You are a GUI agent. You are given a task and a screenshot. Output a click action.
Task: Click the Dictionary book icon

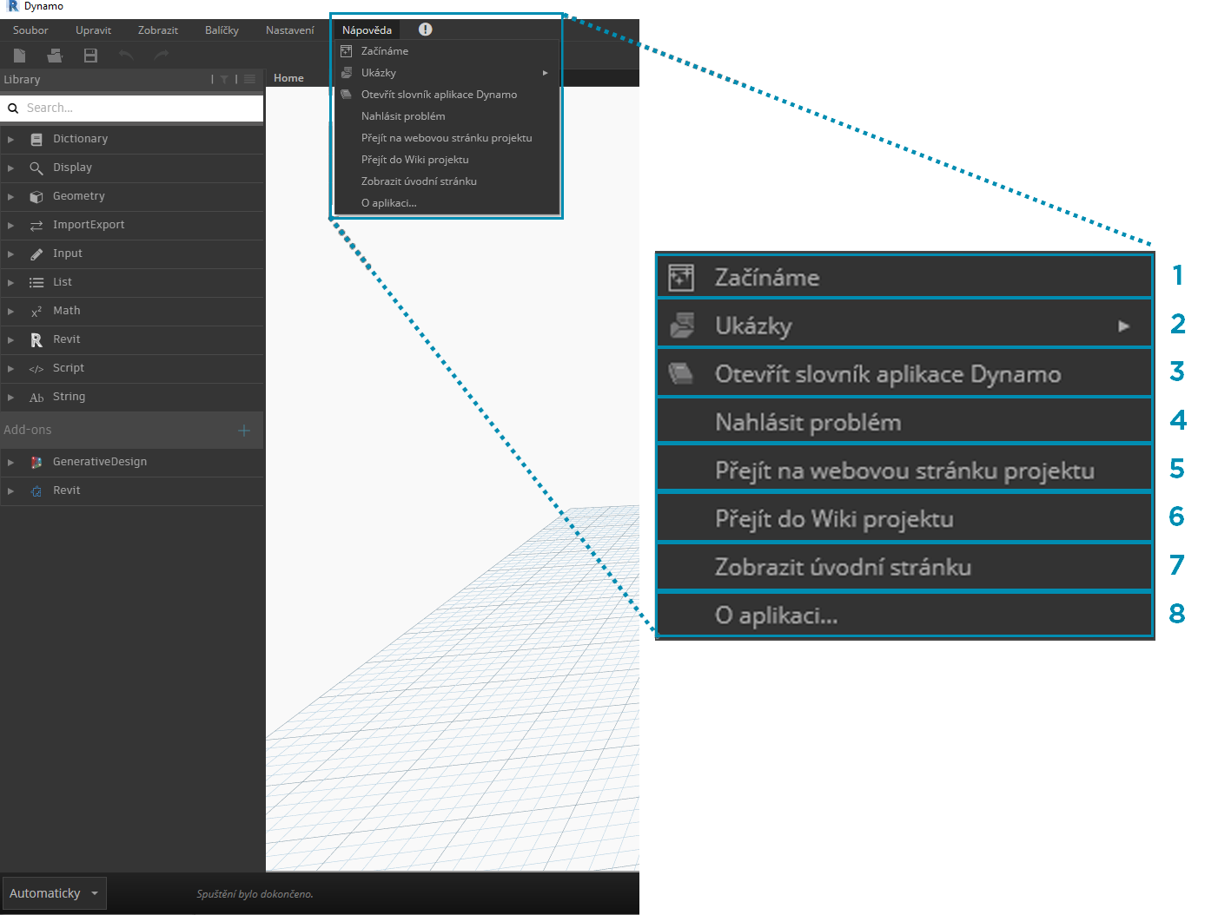pos(36,139)
